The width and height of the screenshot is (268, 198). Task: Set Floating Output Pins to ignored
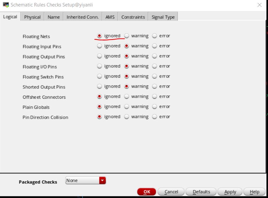(x=99, y=56)
